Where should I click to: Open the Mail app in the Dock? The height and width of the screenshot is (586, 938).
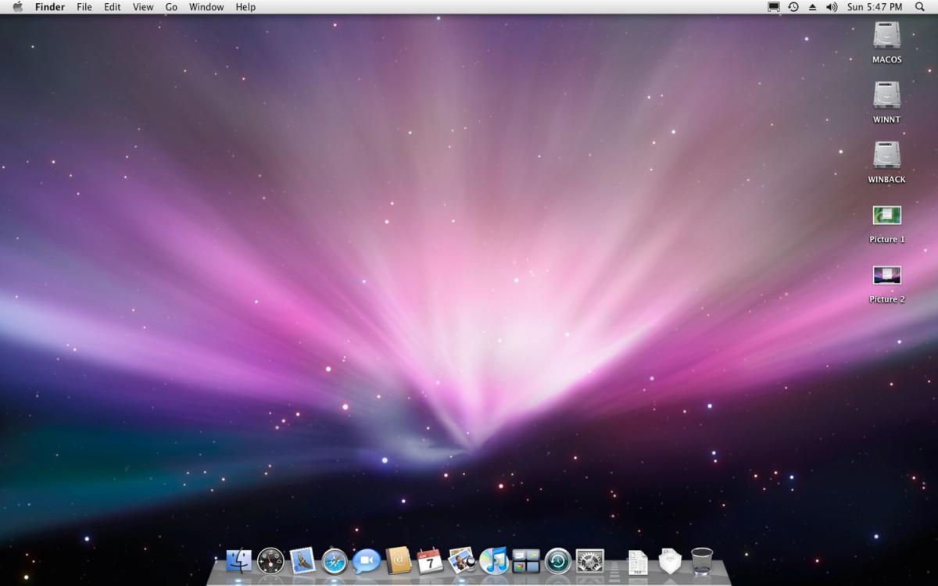(x=303, y=560)
